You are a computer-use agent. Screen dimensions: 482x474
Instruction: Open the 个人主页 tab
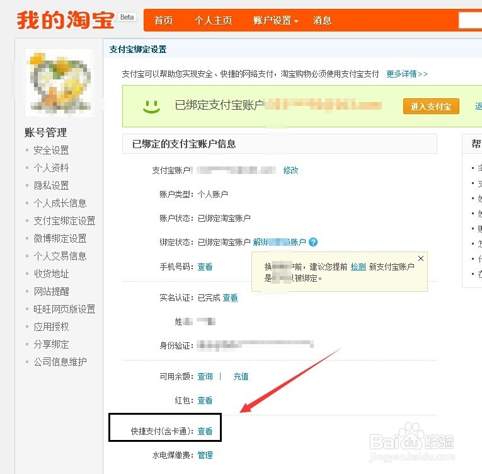[x=213, y=21]
